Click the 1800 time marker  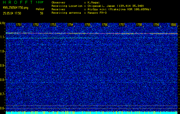[173, 25]
